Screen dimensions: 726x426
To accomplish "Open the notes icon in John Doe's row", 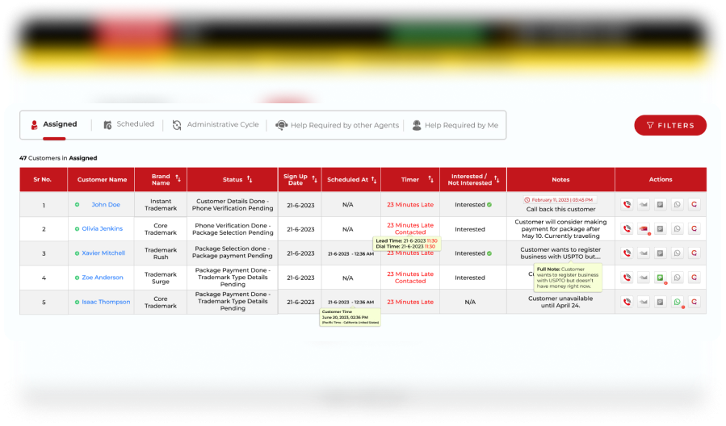I will pyautogui.click(x=661, y=205).
